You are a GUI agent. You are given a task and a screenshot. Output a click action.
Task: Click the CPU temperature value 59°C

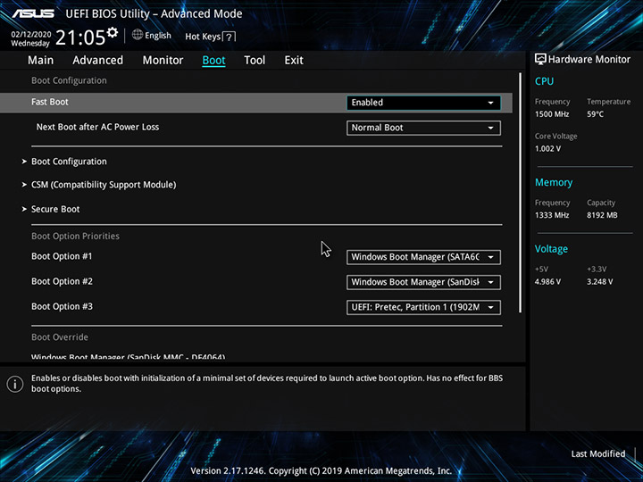595,114
